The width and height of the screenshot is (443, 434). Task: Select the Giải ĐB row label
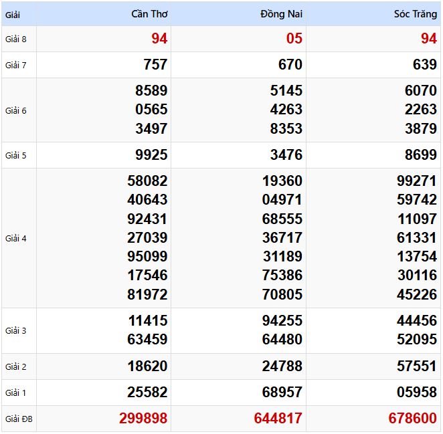(18, 419)
